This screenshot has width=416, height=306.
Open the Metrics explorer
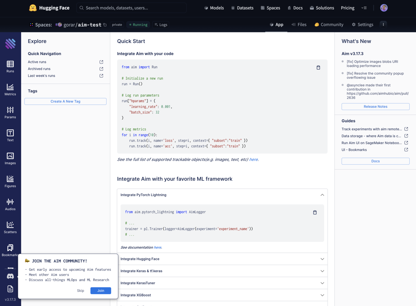pos(10,90)
